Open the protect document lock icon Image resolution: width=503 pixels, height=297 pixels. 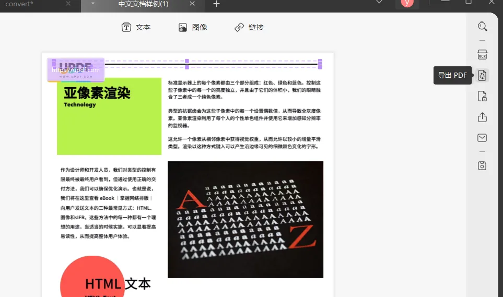pos(482,96)
